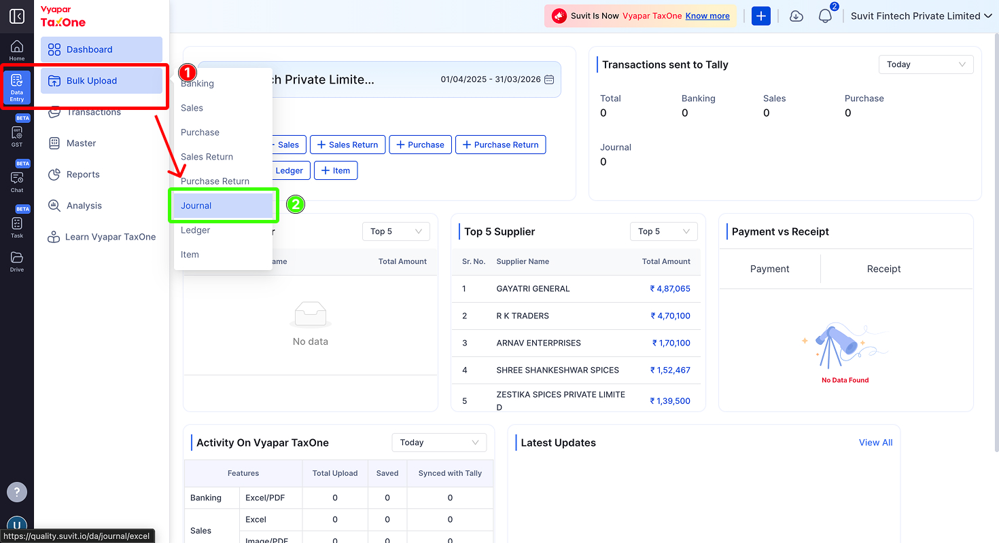
Task: Click the ₹ 1,52,467 amount for SHREE SHANKESHWAR SPICES
Action: (x=670, y=370)
